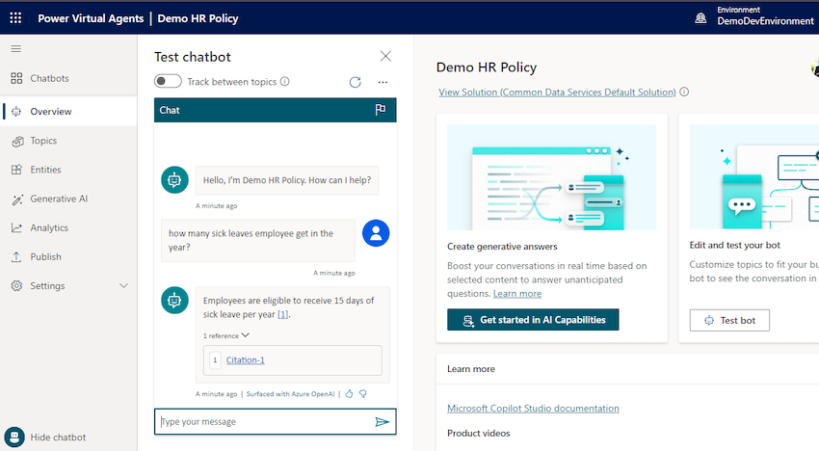Collapse the left navigation hamburger menu
The image size is (819, 451).
point(16,48)
